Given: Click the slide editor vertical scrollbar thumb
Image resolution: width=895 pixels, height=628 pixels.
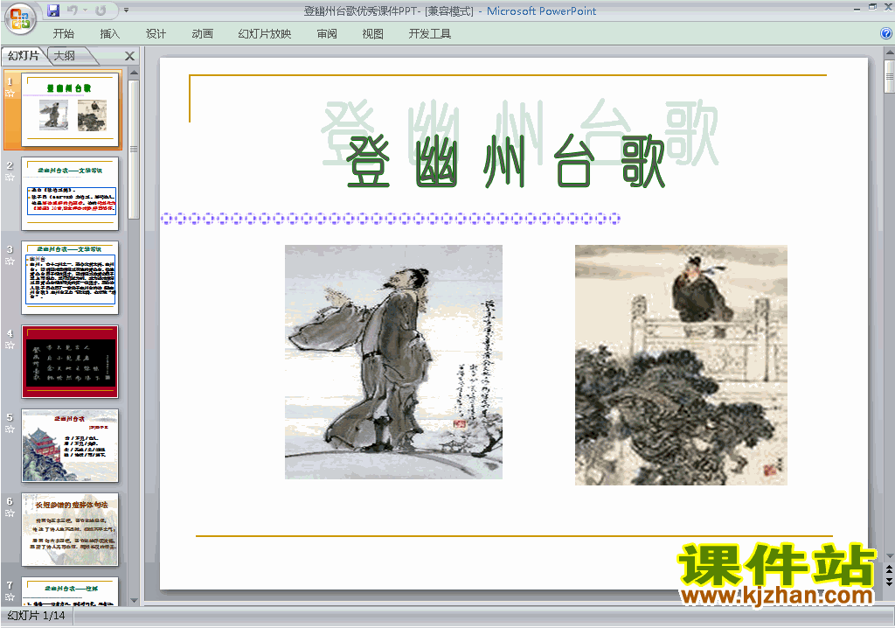Looking at the screenshot, I should [889, 76].
